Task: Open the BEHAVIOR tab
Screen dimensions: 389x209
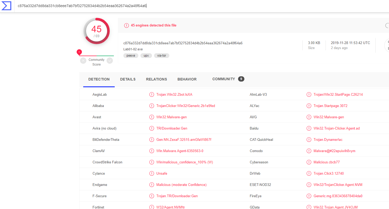Action: (x=187, y=79)
